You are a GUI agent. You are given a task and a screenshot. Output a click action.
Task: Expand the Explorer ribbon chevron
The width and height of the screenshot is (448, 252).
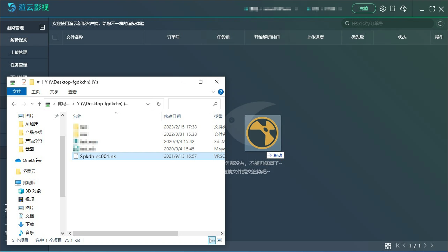coord(213,92)
